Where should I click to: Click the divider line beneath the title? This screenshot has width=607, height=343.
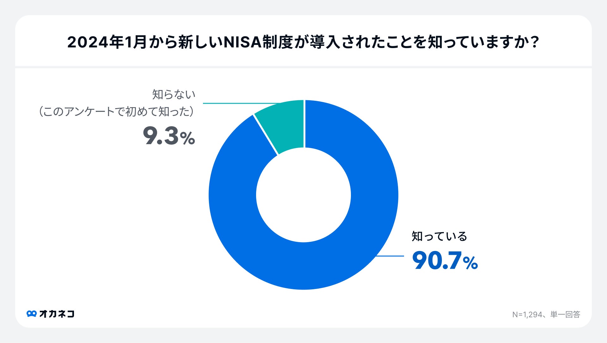pyautogui.click(x=303, y=67)
